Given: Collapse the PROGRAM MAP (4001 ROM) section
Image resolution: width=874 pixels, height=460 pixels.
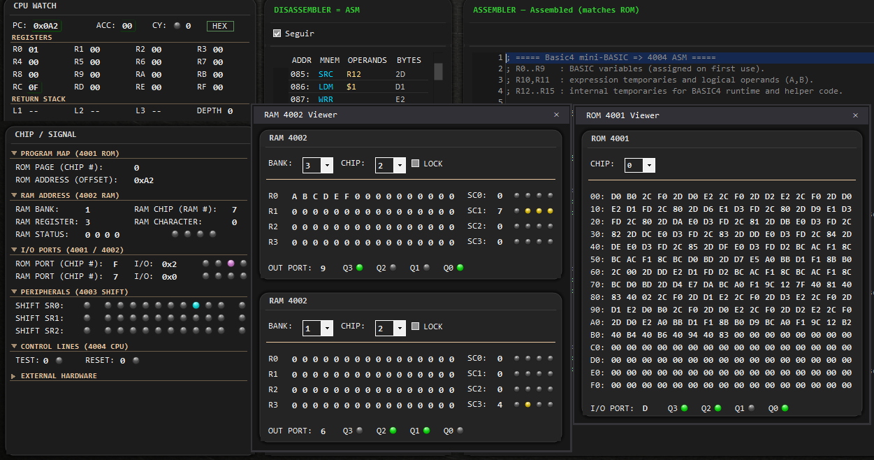Looking at the screenshot, I should click(15, 153).
